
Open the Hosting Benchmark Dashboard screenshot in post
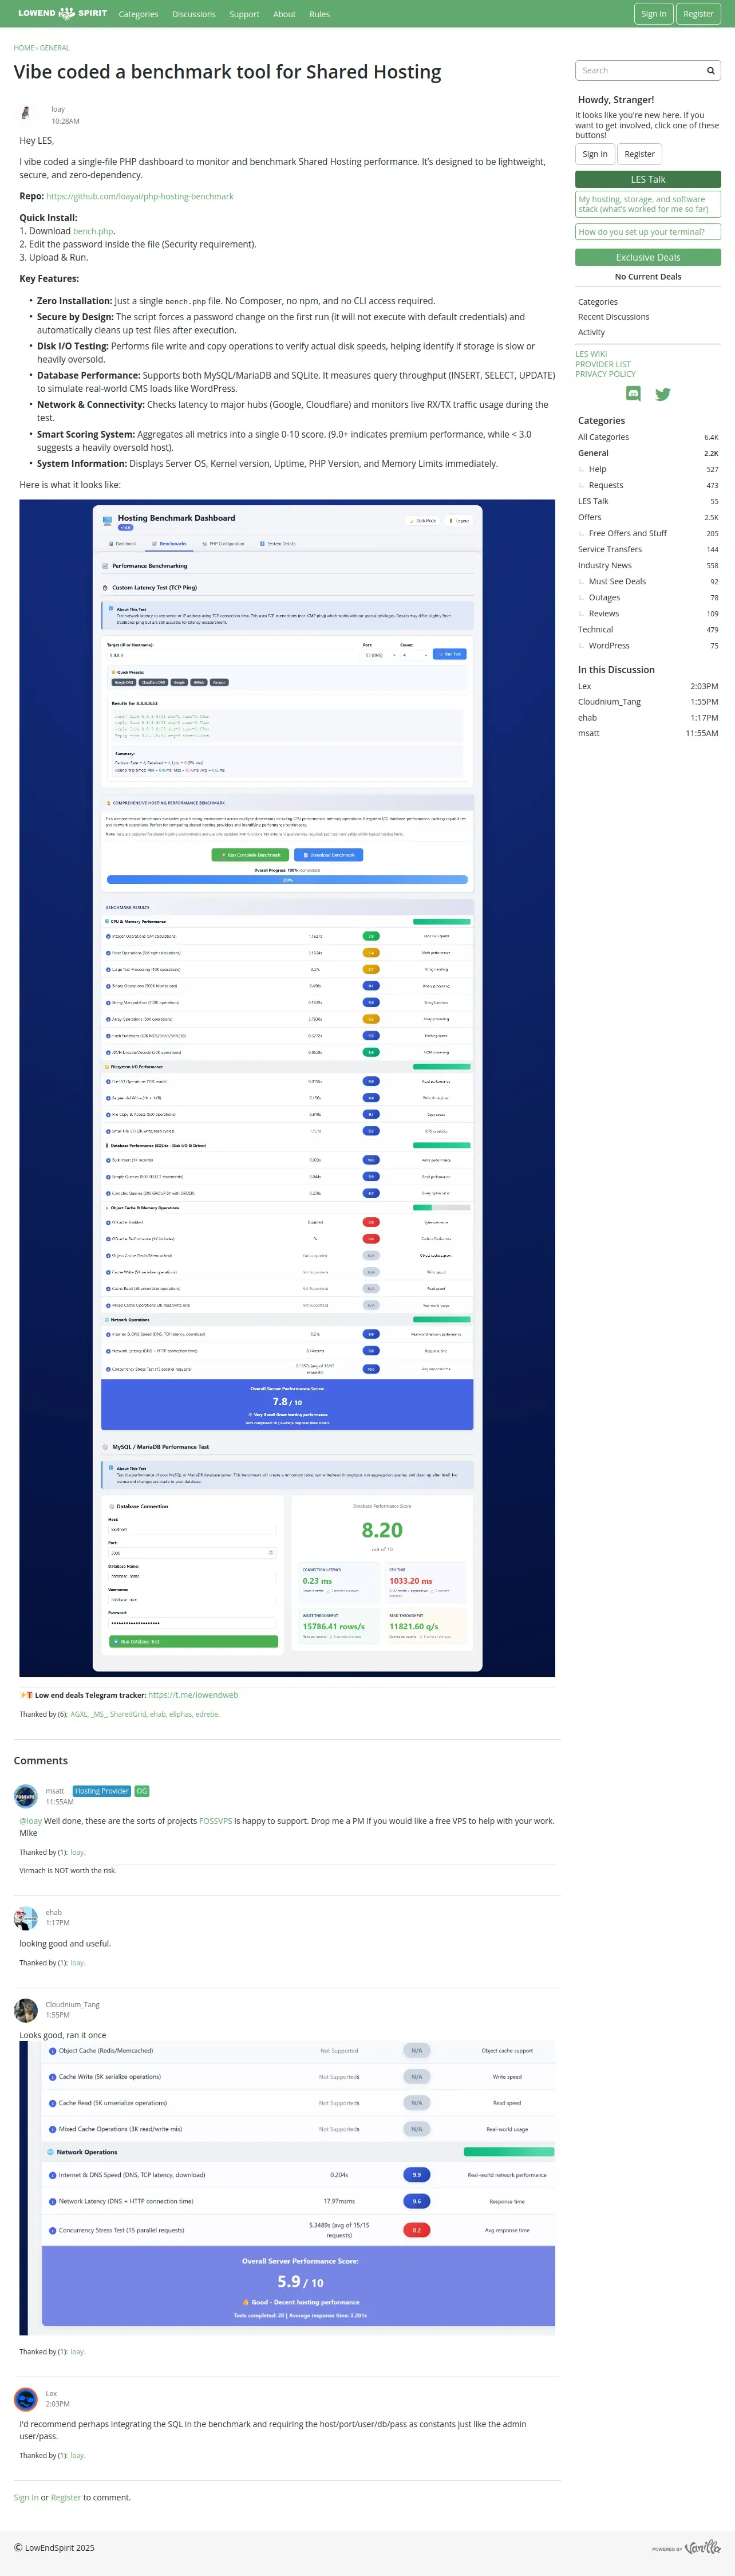click(287, 1088)
